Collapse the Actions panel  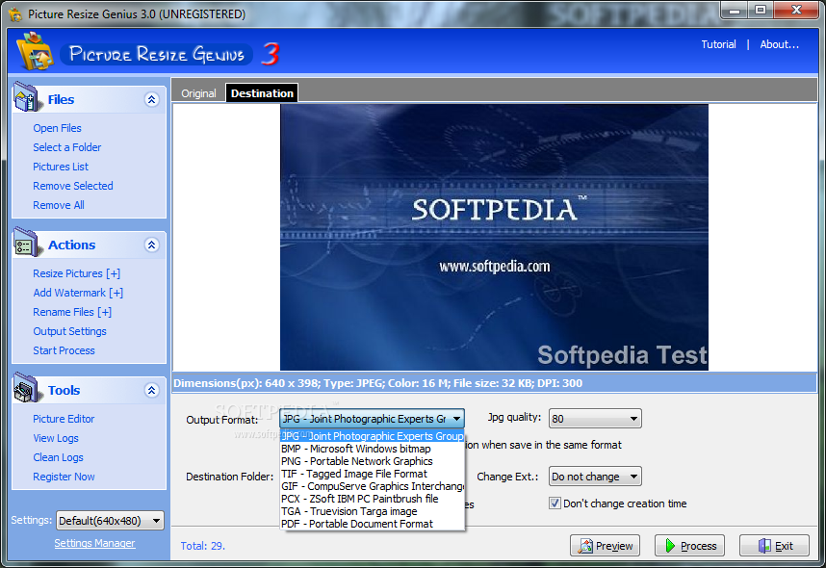point(152,245)
